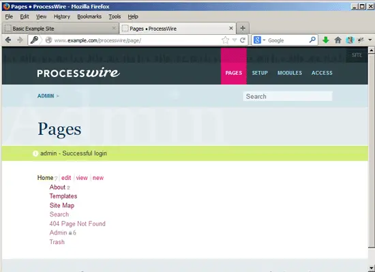
Task: Open URL history dropdown arrow
Action: click(x=235, y=40)
